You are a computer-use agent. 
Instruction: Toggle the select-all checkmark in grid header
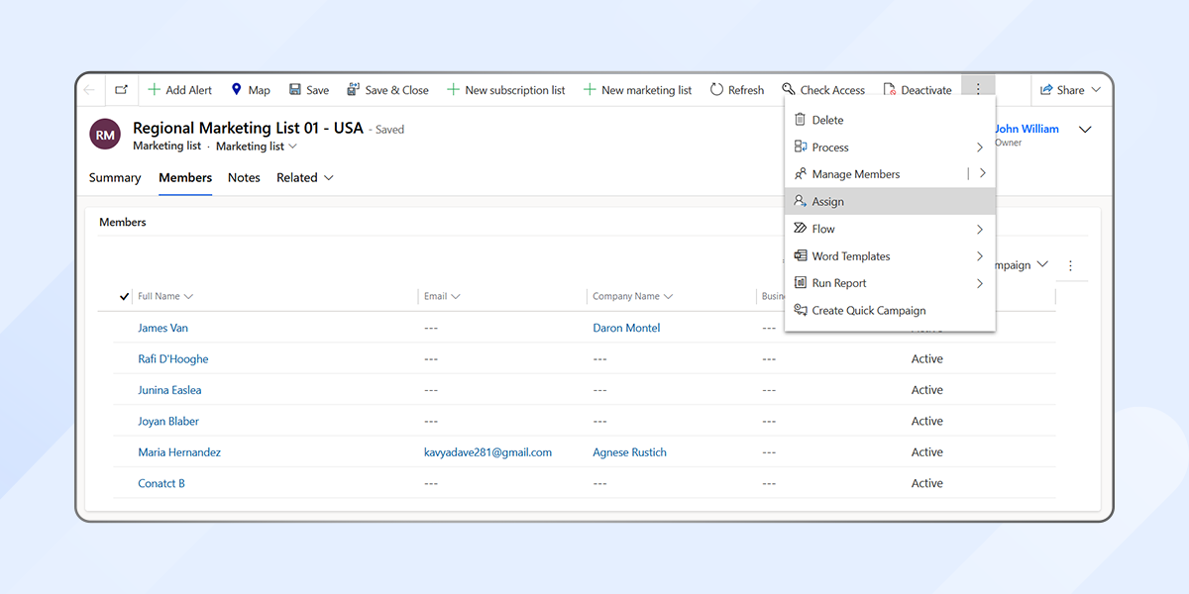[124, 296]
